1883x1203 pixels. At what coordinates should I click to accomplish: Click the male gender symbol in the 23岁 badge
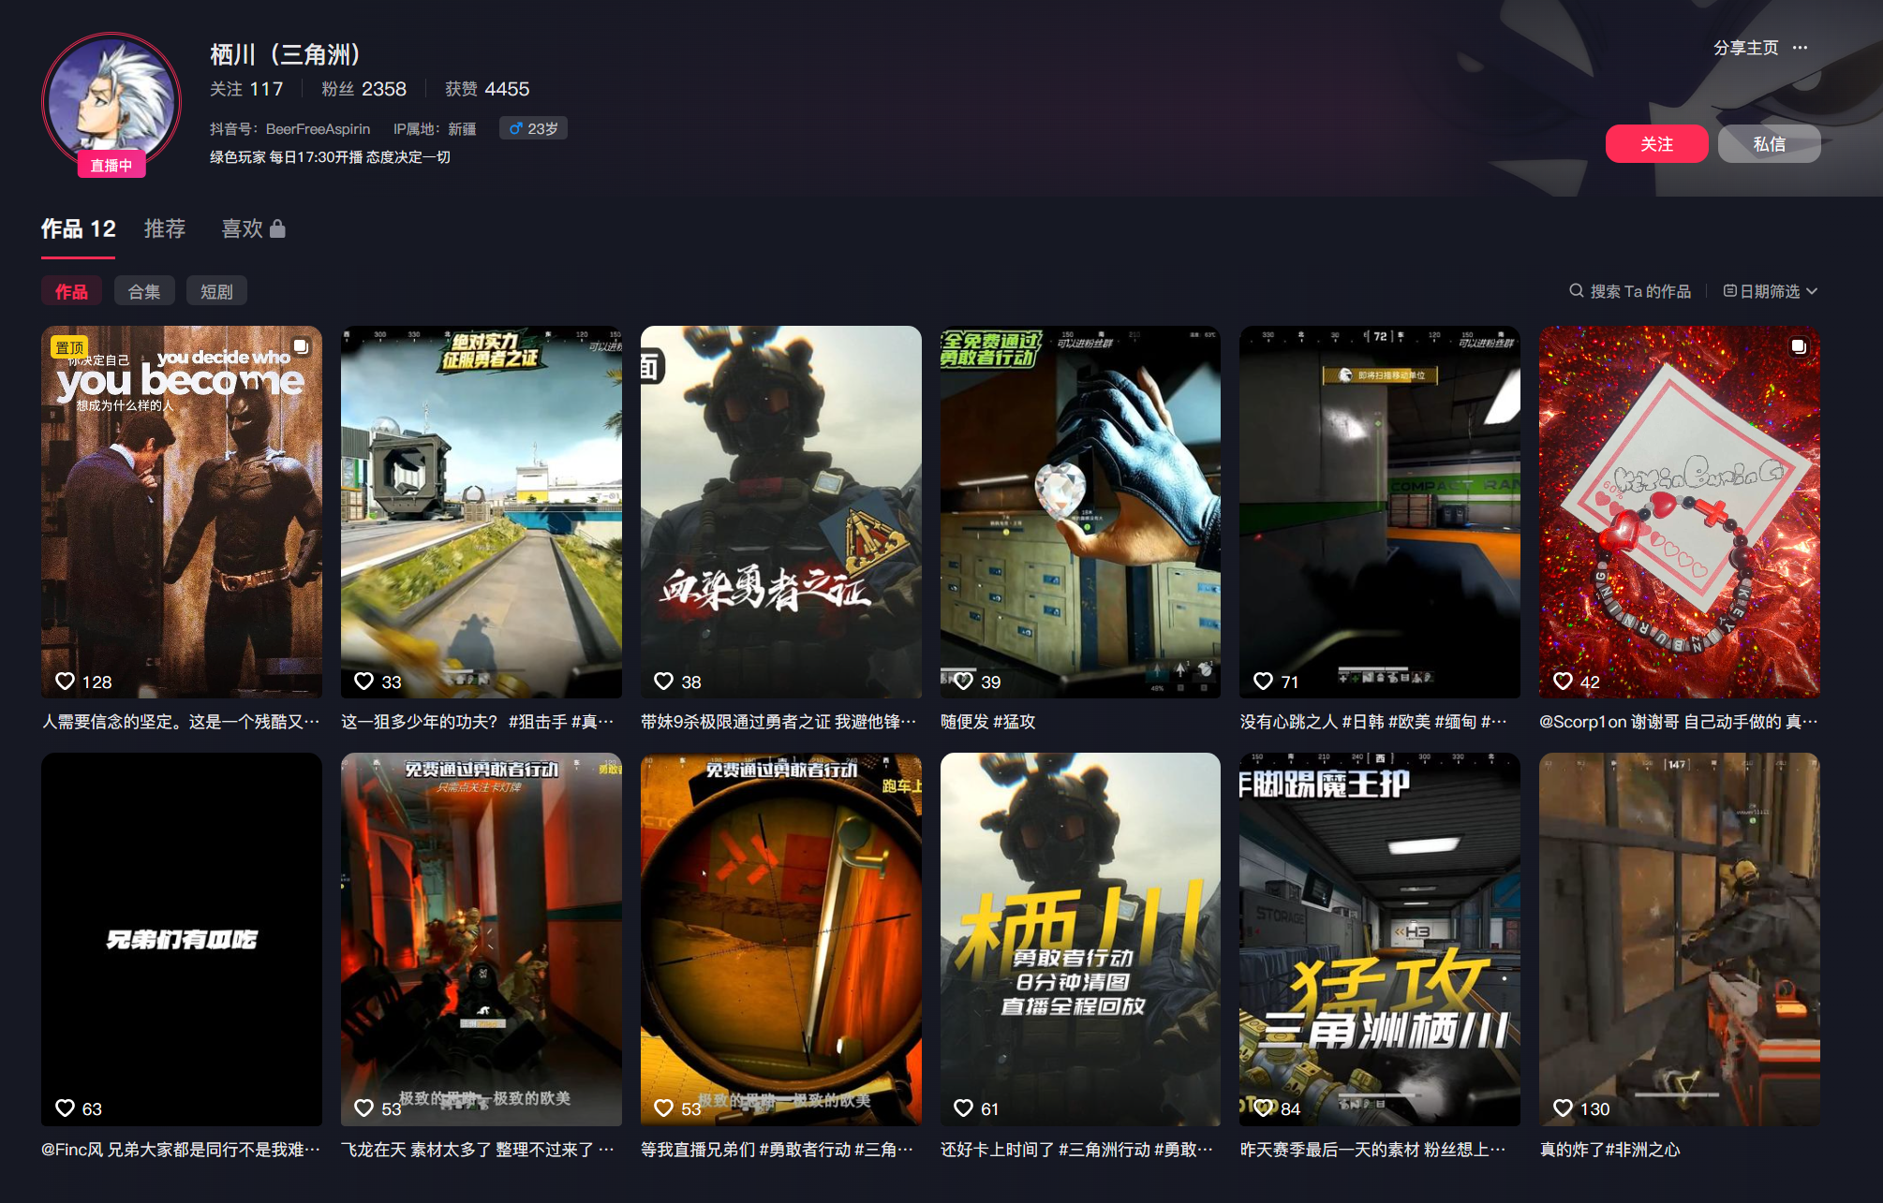(x=515, y=127)
